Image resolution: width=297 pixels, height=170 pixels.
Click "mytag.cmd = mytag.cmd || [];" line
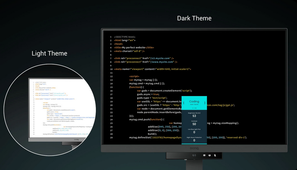pos(147,83)
